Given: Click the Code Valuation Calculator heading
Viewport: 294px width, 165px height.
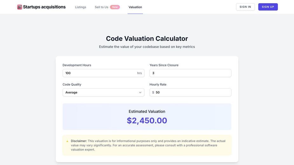Looking at the screenshot, I should (x=147, y=39).
